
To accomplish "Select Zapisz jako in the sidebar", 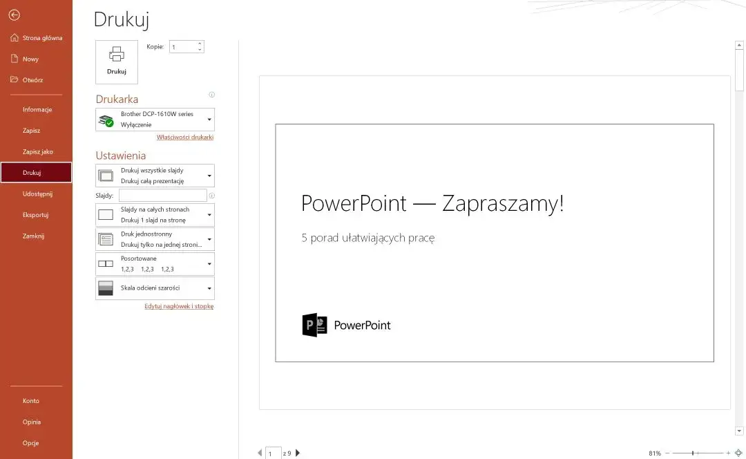I will [x=37, y=151].
